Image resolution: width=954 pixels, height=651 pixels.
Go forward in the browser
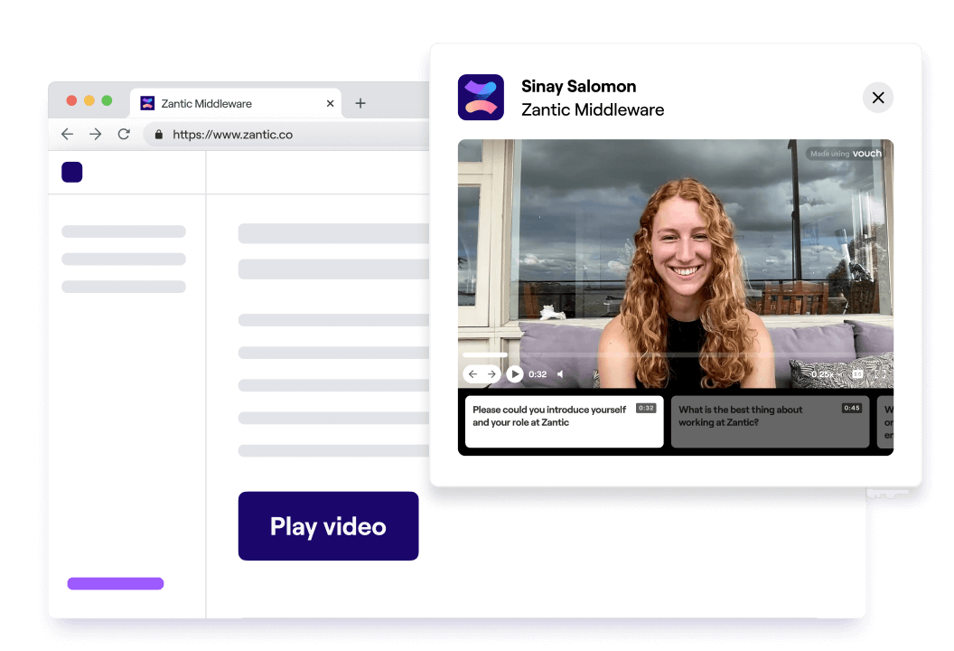96,134
